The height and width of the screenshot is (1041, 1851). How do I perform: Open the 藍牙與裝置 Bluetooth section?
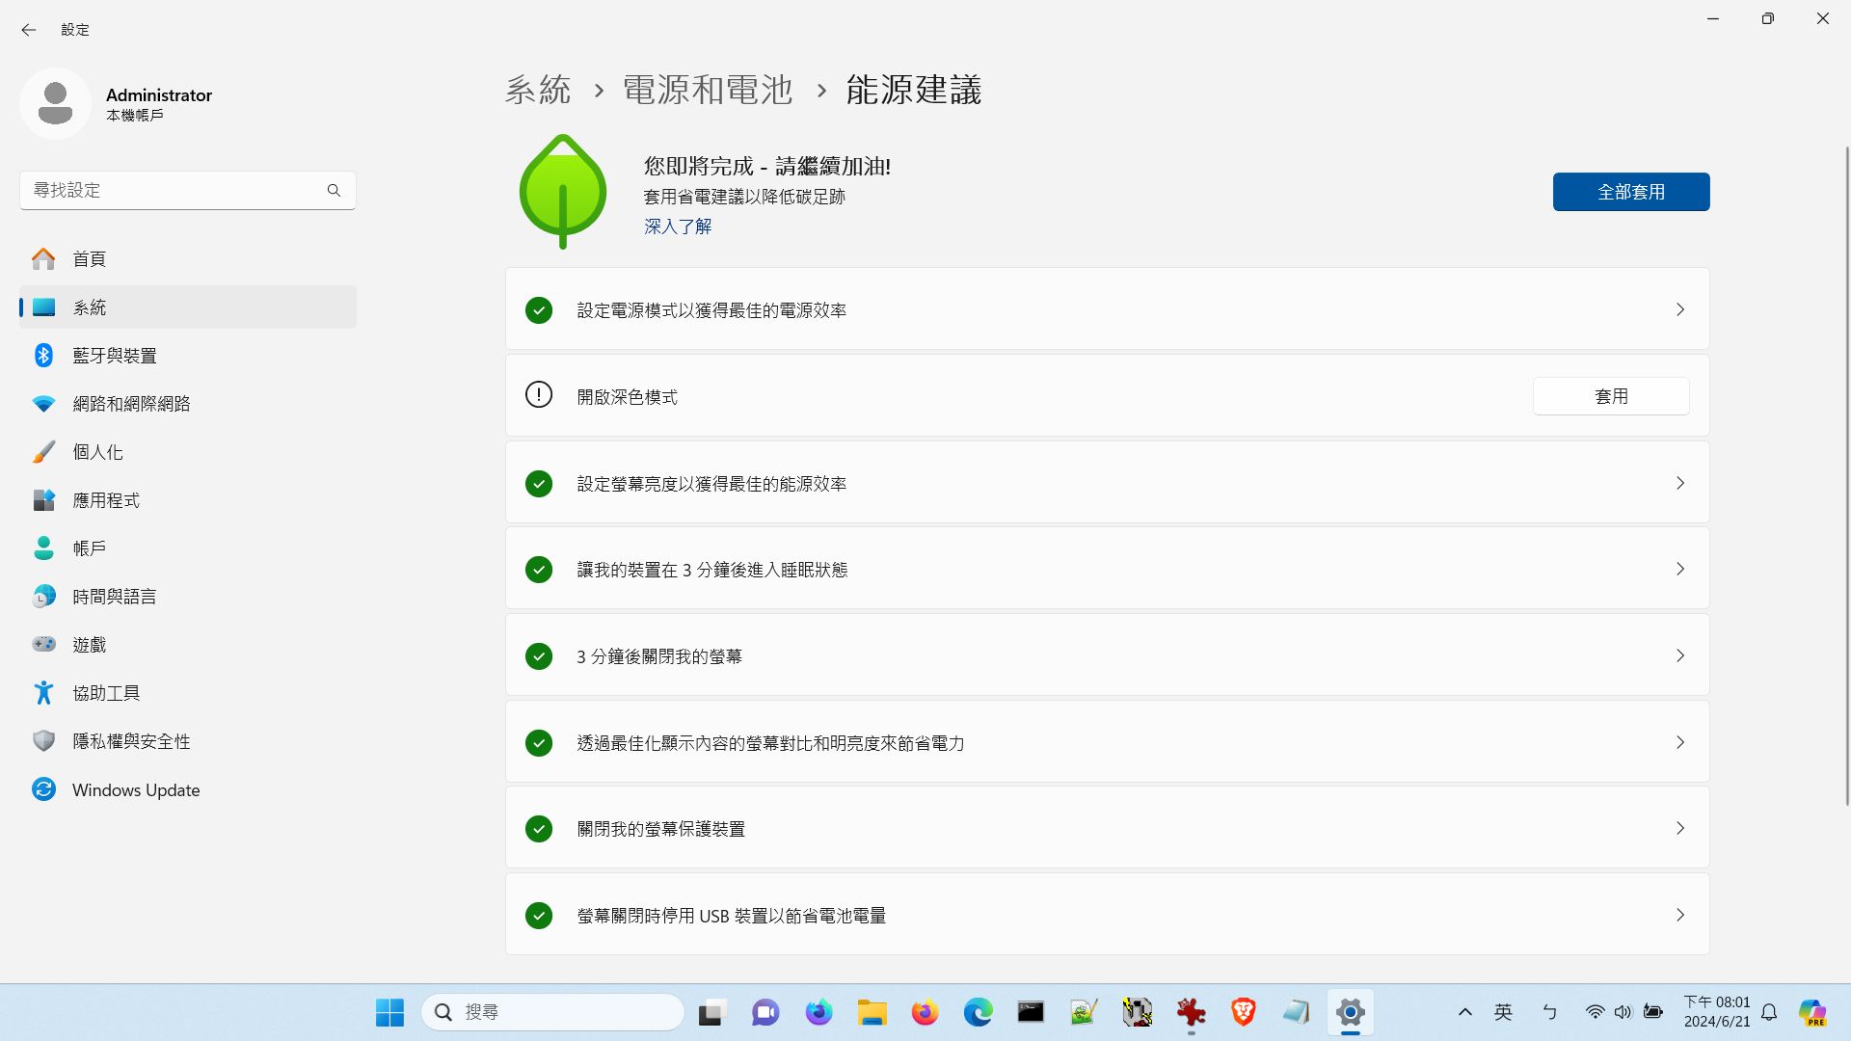coord(114,356)
